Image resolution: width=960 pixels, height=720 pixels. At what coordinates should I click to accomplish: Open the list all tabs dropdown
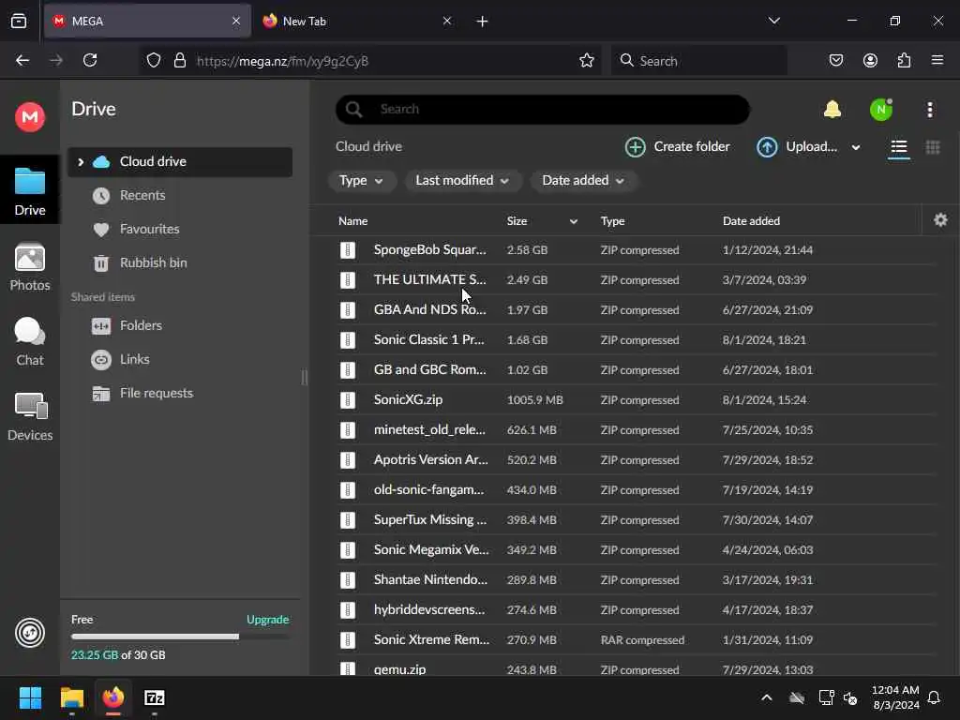click(773, 21)
